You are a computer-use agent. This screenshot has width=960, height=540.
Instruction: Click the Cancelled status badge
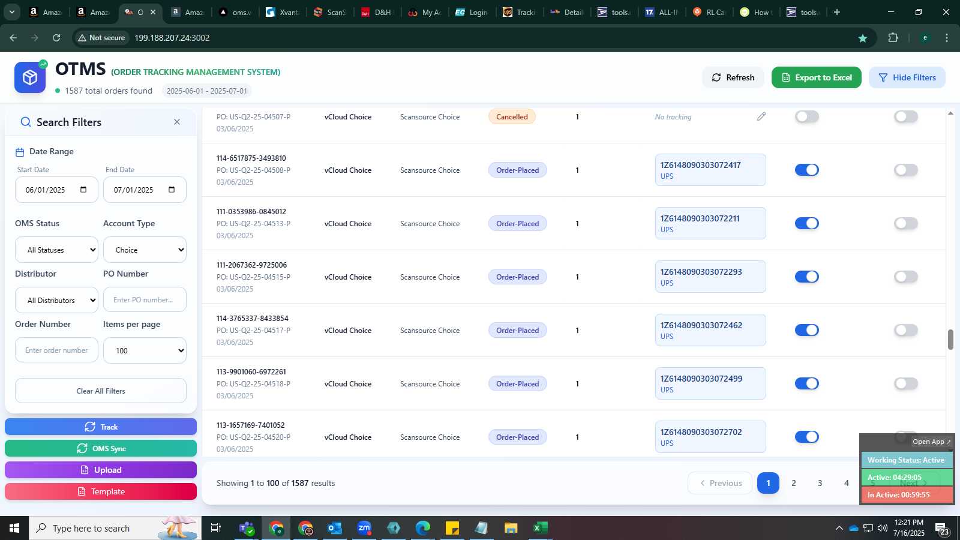point(512,116)
